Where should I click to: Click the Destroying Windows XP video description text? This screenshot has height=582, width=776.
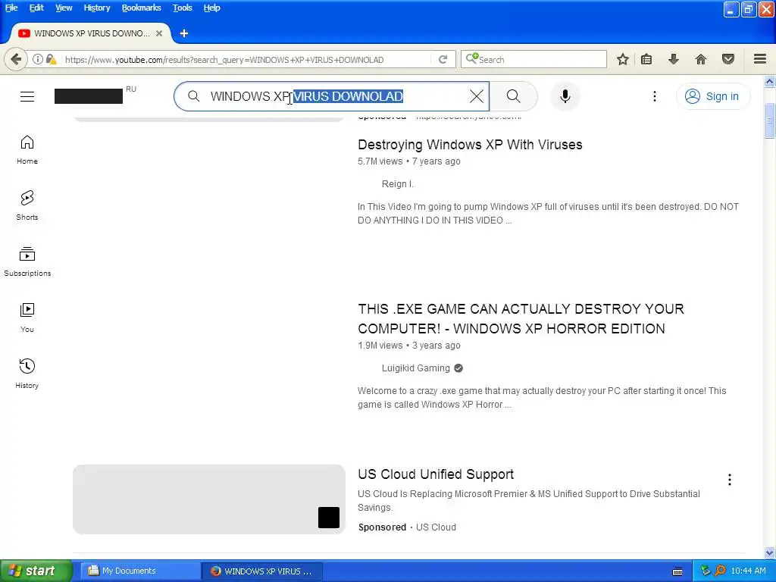pos(548,213)
